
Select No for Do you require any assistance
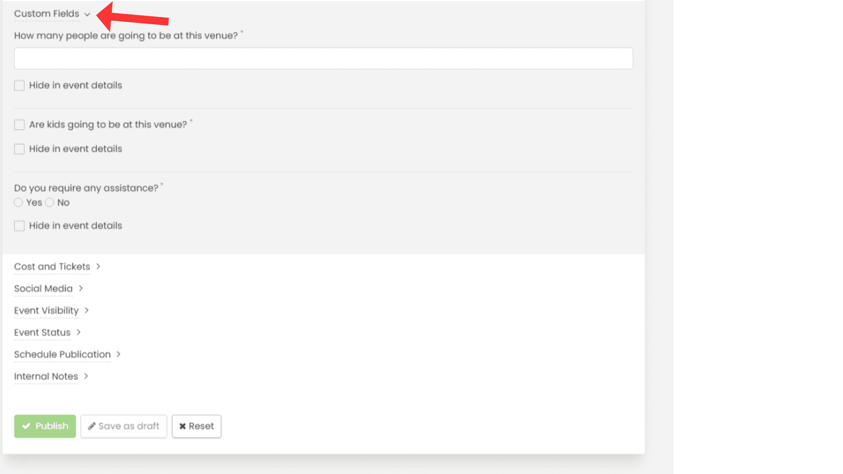pos(49,202)
